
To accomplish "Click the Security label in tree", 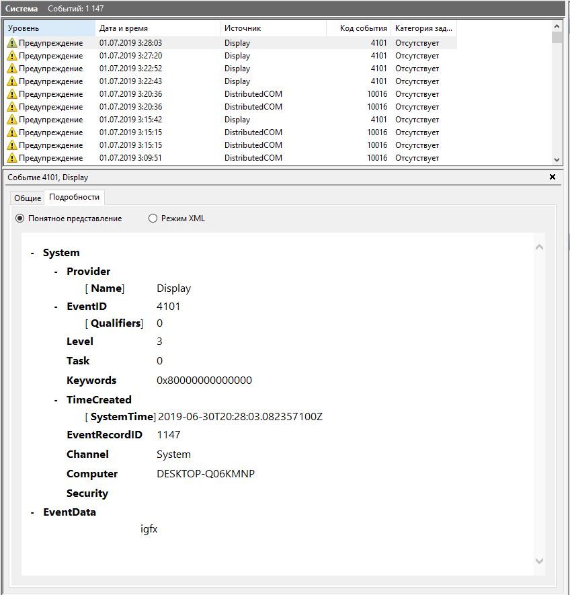I will [x=87, y=493].
